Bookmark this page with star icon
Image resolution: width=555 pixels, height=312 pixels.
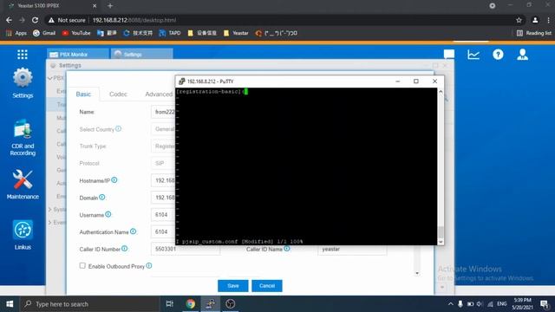point(519,20)
